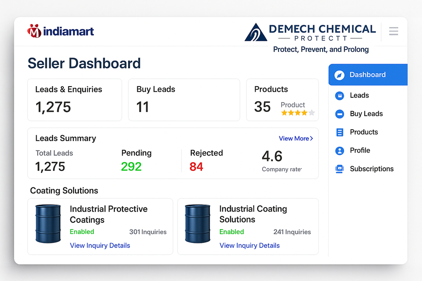Click the Profile person icon
Viewport: 422px width, 281px height.
339,151
